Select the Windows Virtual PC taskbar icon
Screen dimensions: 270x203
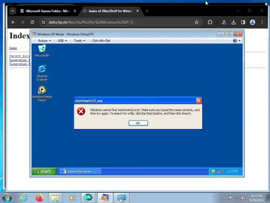(105, 198)
